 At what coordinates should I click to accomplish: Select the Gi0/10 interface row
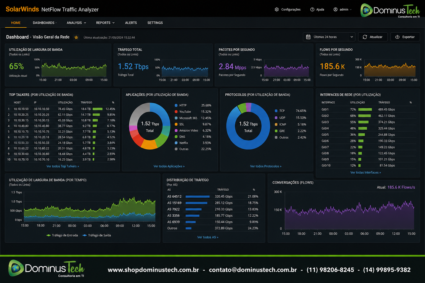[x=368, y=166]
